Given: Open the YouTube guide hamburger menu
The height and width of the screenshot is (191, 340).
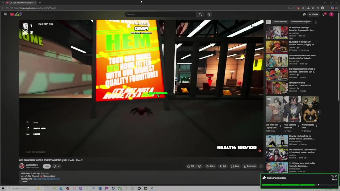Looking at the screenshot, I should (x=5, y=14).
